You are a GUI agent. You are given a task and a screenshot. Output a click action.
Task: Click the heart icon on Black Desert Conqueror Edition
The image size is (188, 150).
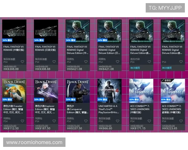(x=86, y=121)
